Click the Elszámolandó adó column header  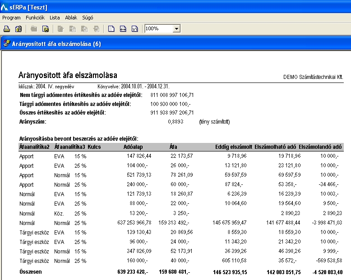[x=320, y=147]
